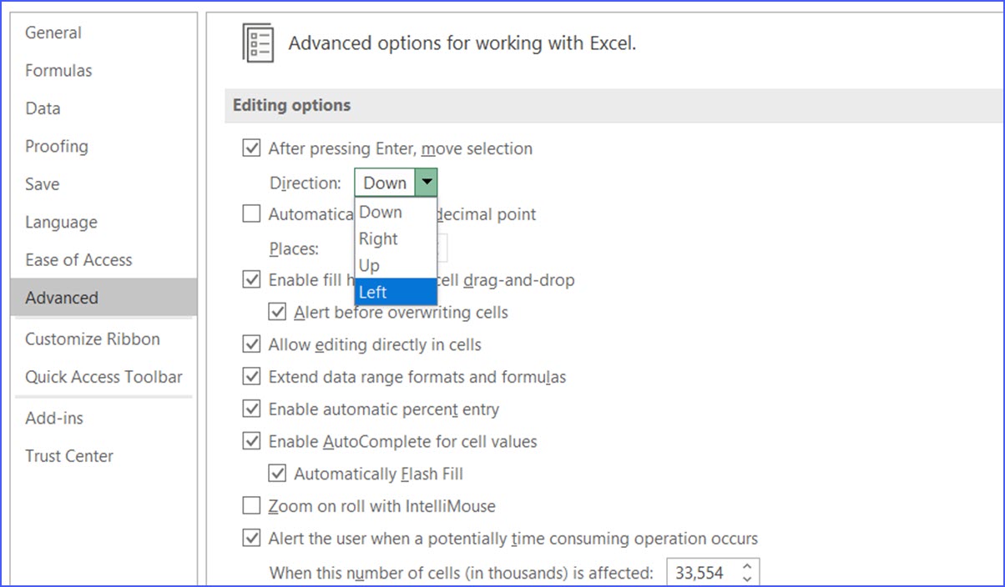Choose 'Right' as the Enter move direction
The width and height of the screenshot is (1005, 587).
[378, 238]
